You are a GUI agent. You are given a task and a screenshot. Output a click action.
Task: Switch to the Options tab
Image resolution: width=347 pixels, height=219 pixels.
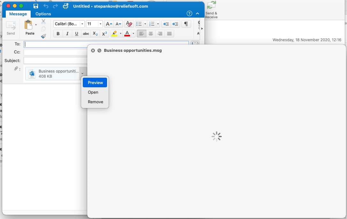43,14
